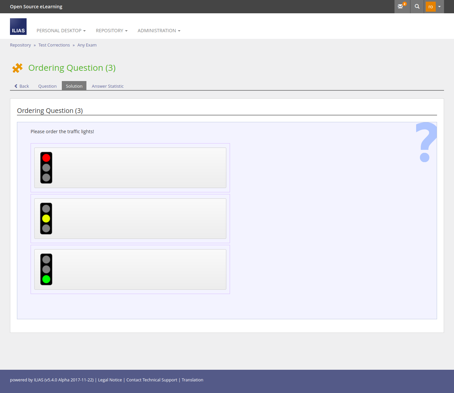Click the orange puzzle piece question icon

tap(18, 68)
